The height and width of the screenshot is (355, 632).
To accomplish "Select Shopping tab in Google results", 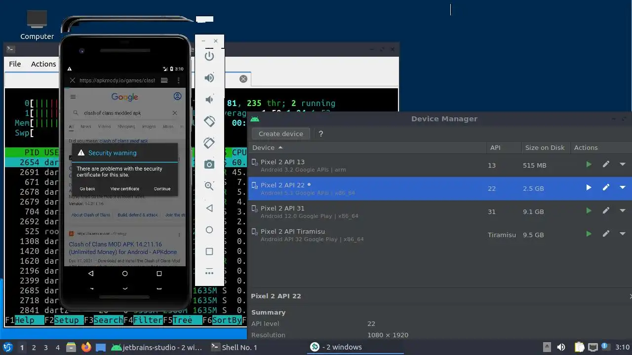I will coord(126,127).
